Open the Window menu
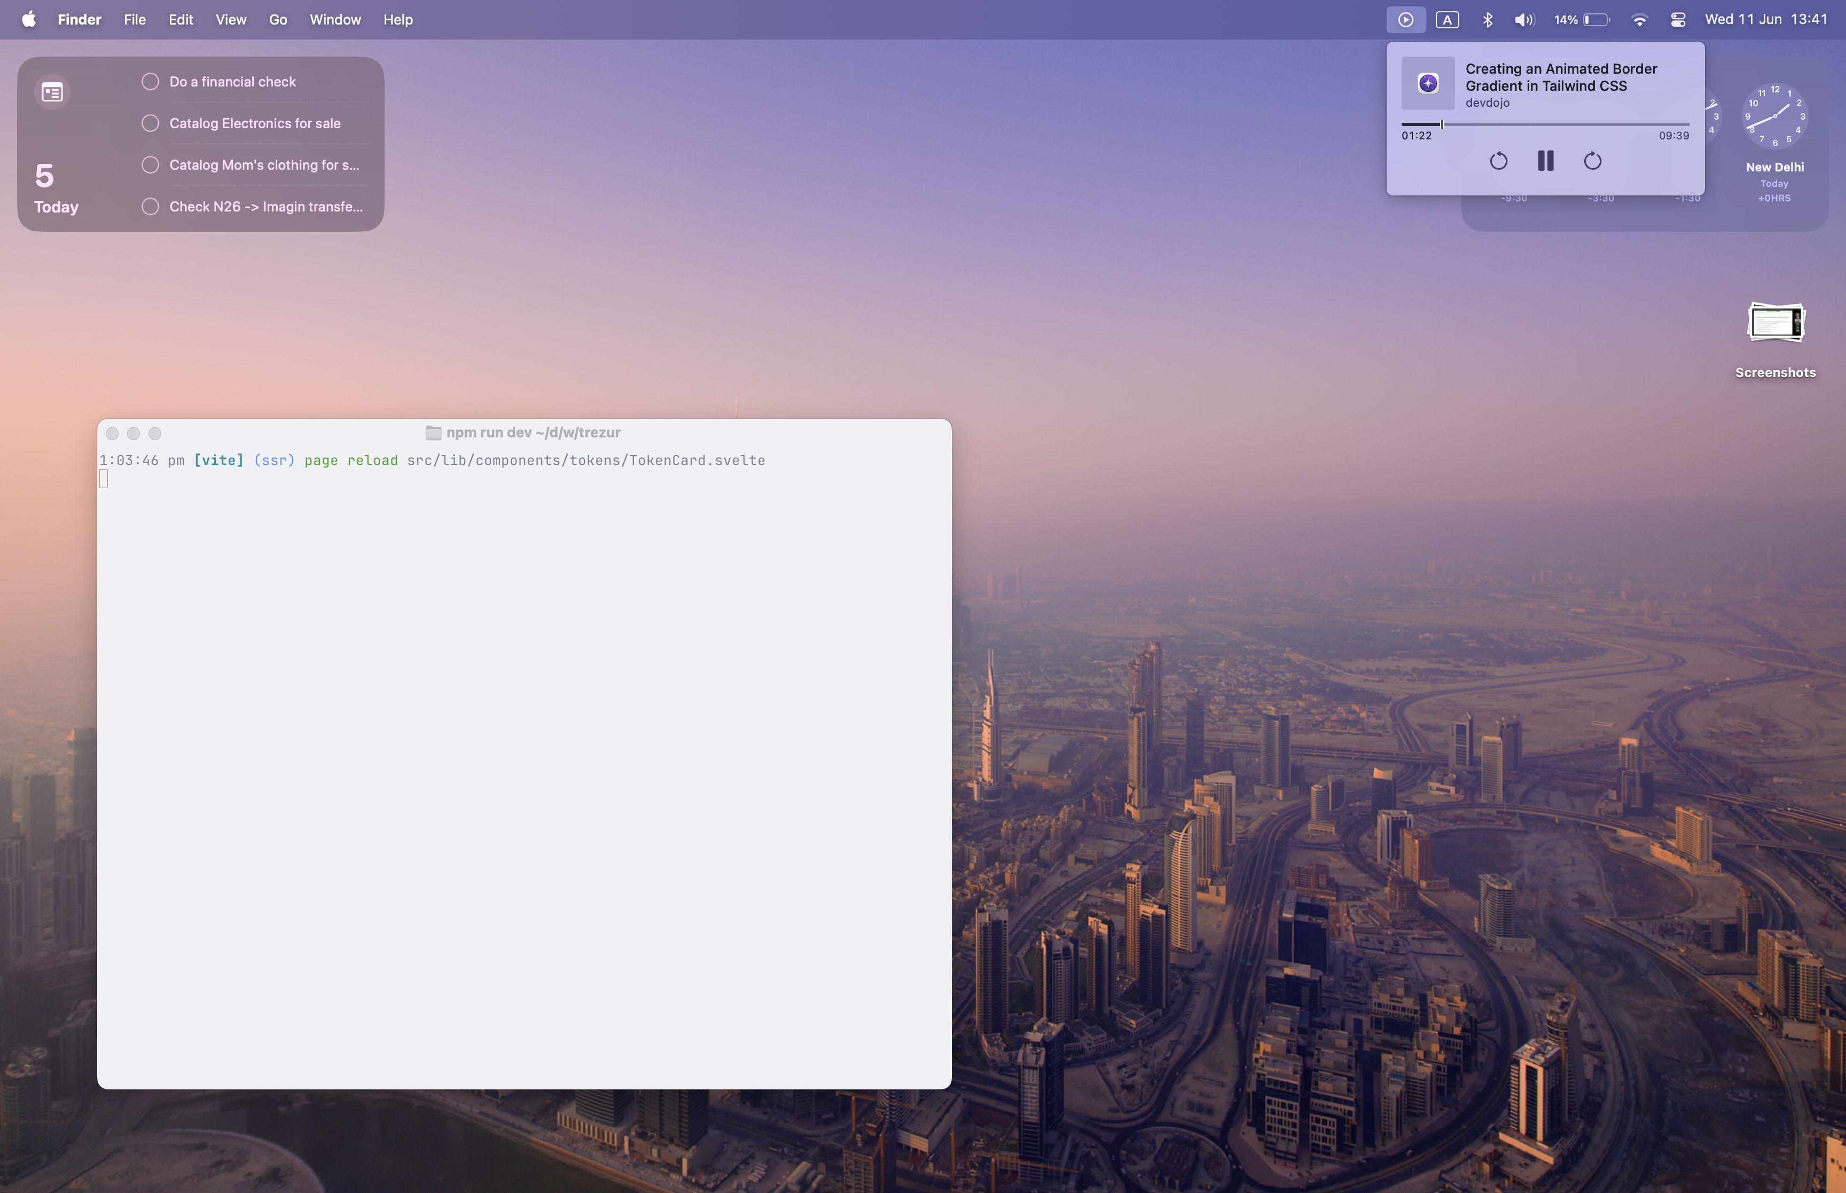 [x=334, y=19]
